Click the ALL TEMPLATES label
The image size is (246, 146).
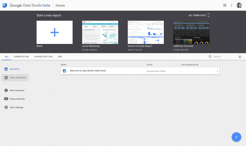point(197,15)
